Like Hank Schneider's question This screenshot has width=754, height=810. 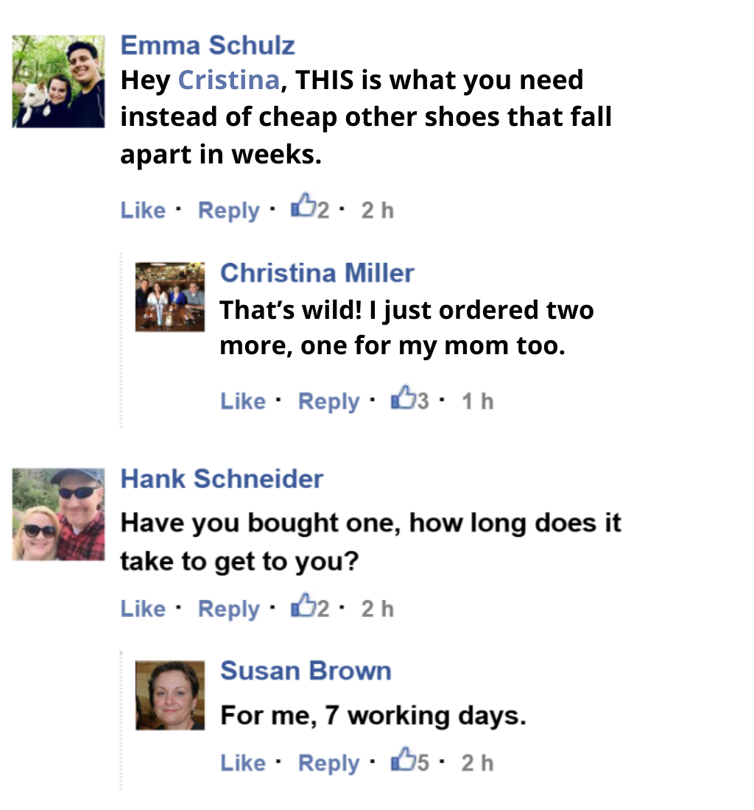point(143,609)
